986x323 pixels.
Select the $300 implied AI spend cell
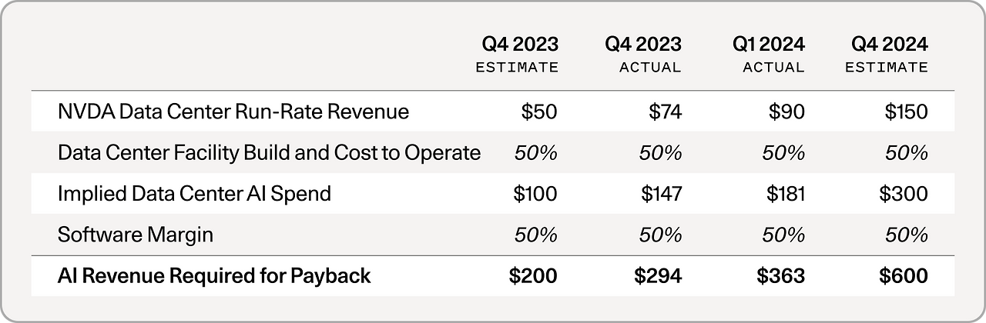(903, 193)
